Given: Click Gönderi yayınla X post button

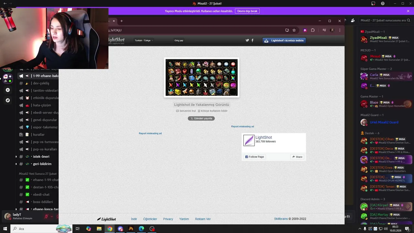Looking at the screenshot, I should click(x=201, y=118).
